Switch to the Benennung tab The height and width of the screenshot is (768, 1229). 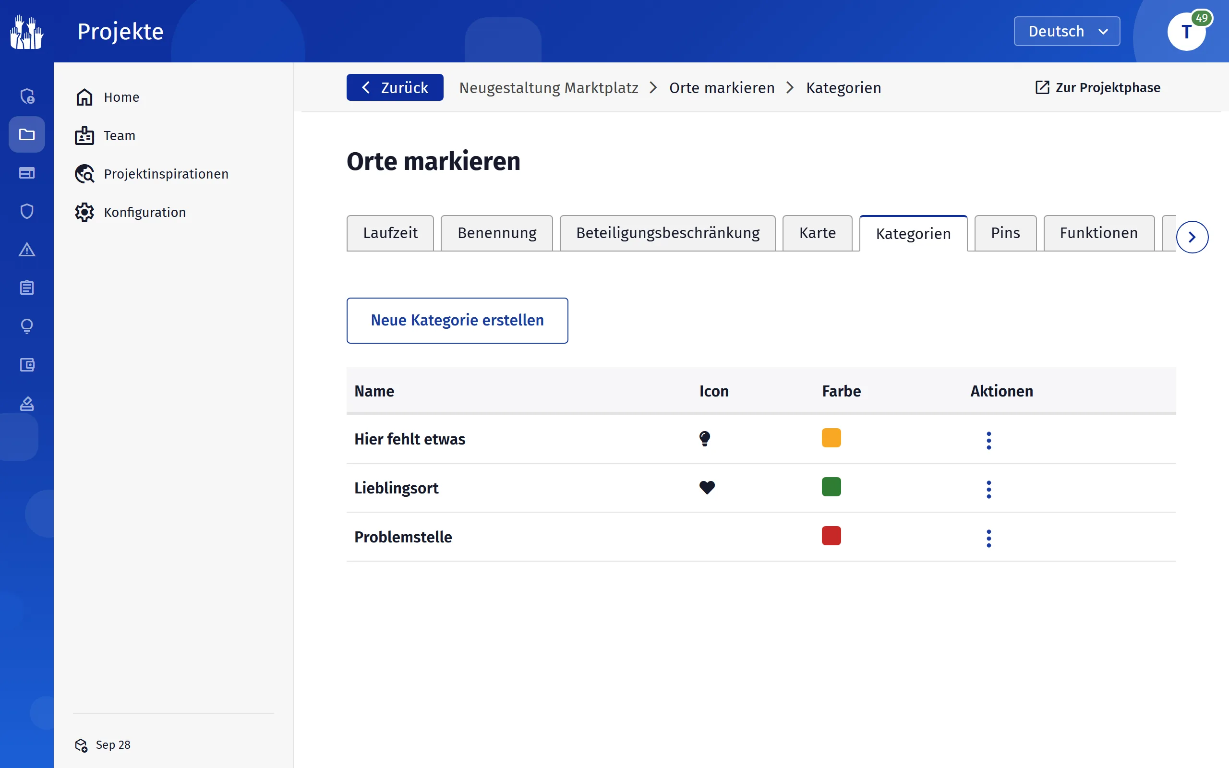(x=497, y=233)
